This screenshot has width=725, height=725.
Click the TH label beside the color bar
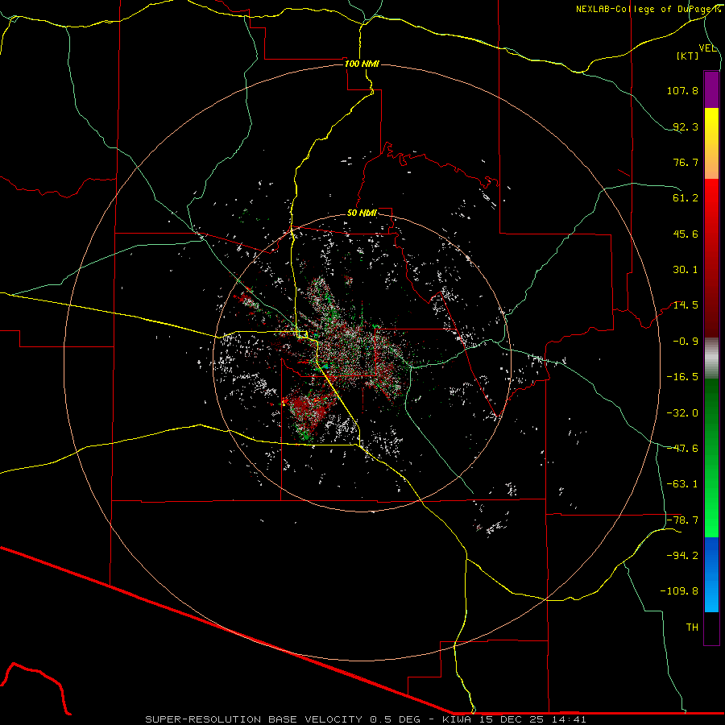(691, 627)
